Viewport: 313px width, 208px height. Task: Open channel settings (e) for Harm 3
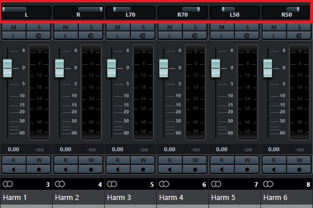tap(142, 36)
